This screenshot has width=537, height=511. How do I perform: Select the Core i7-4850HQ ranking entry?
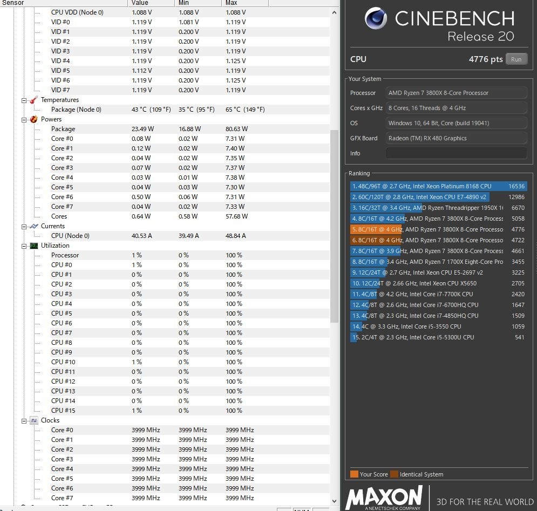coord(438,316)
